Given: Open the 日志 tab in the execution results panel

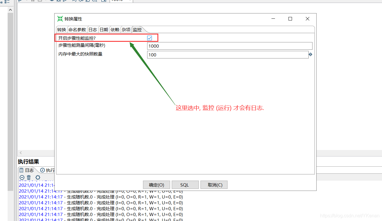Looking at the screenshot, I should [27, 170].
